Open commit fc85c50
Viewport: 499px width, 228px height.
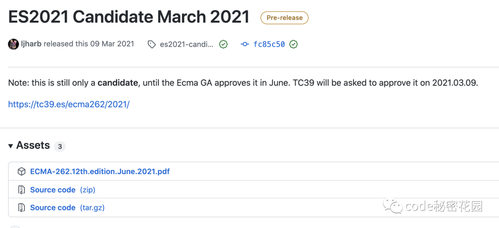269,44
